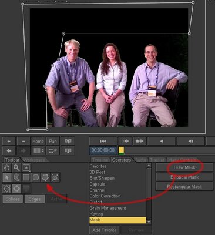The width and height of the screenshot is (215, 235).
Task: Click the zoom in plus button
Action: (x=9, y=141)
